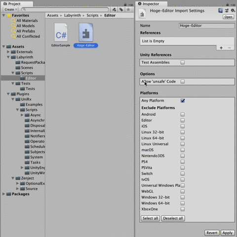Exclude the Windows 64-bit platform
The height and width of the screenshot is (237, 237).
click(183, 203)
